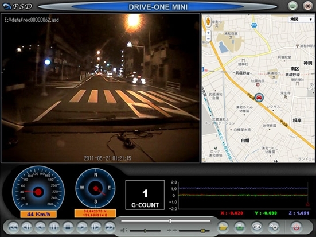Screen dimensions: 316x237
Task: Fast-forward the video
Action: tap(110, 227)
